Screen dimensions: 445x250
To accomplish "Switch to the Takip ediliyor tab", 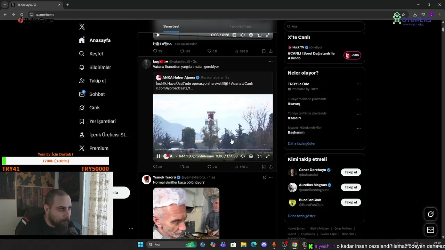I will point(241,26).
